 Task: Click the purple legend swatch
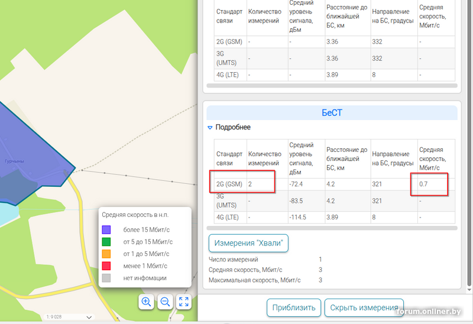(106, 229)
